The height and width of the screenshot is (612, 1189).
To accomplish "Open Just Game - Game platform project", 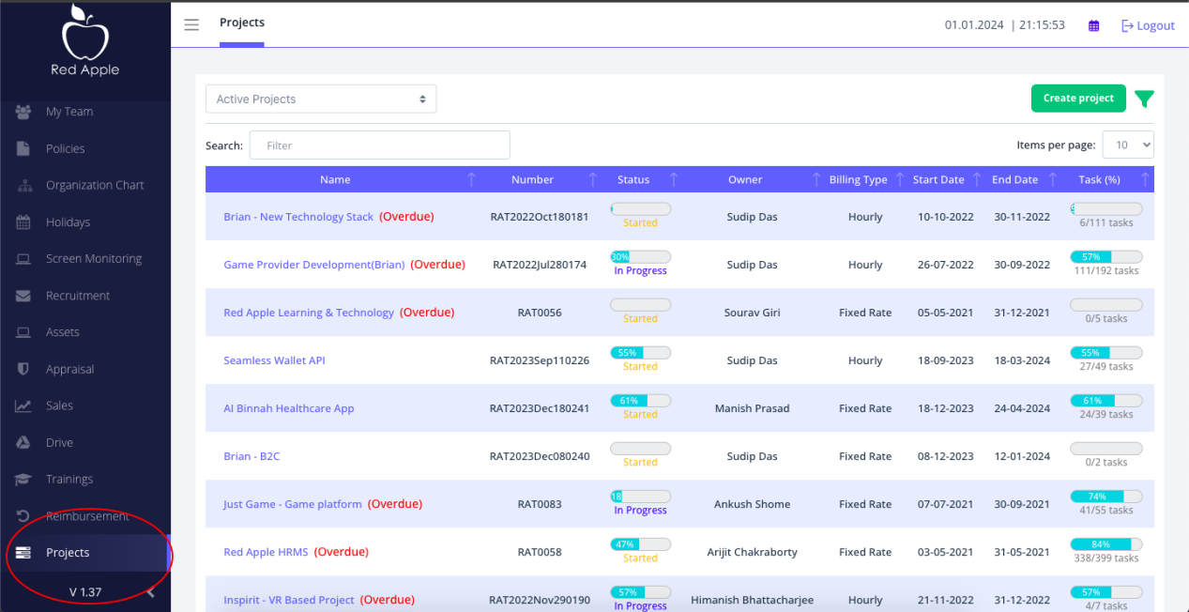I will (x=293, y=504).
